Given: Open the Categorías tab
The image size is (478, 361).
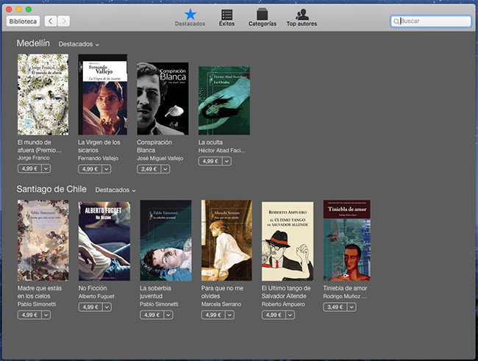Looking at the screenshot, I should pyautogui.click(x=263, y=18).
